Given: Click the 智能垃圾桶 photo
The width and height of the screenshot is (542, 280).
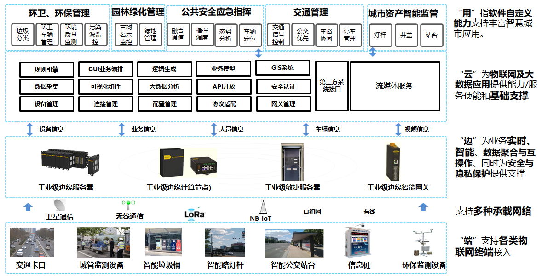Looking at the screenshot, I should click(x=163, y=243).
